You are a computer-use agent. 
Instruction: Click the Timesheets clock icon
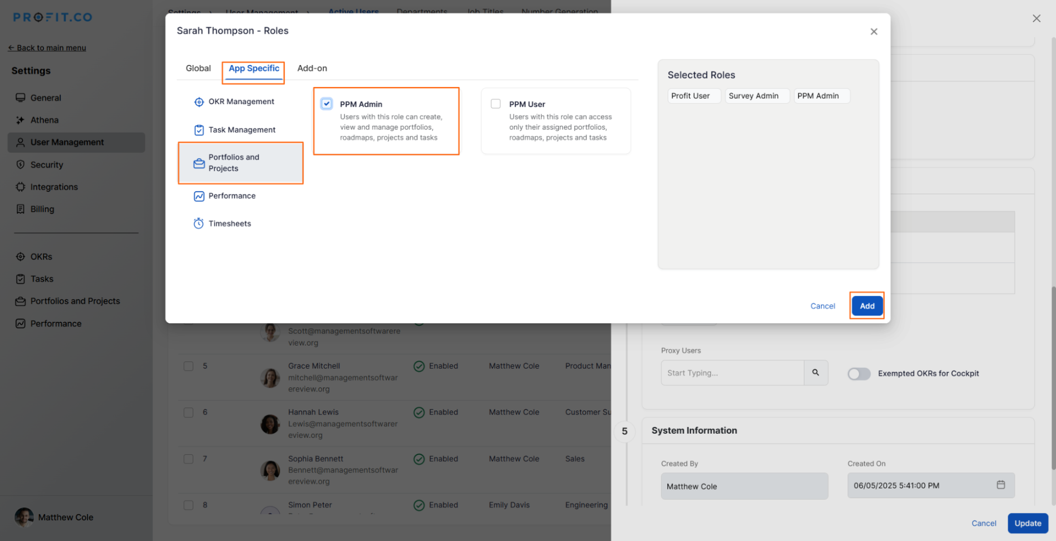click(199, 223)
